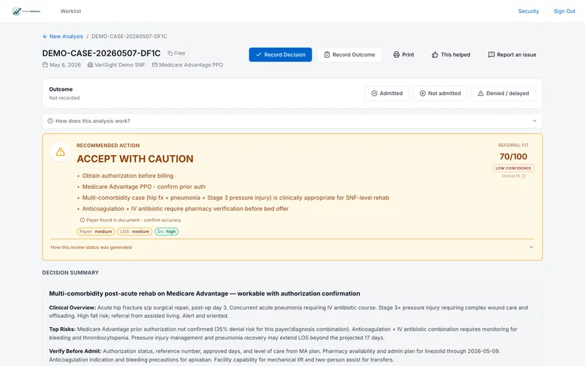Click the 70/100 referral fit score
585x366 pixels.
click(513, 157)
